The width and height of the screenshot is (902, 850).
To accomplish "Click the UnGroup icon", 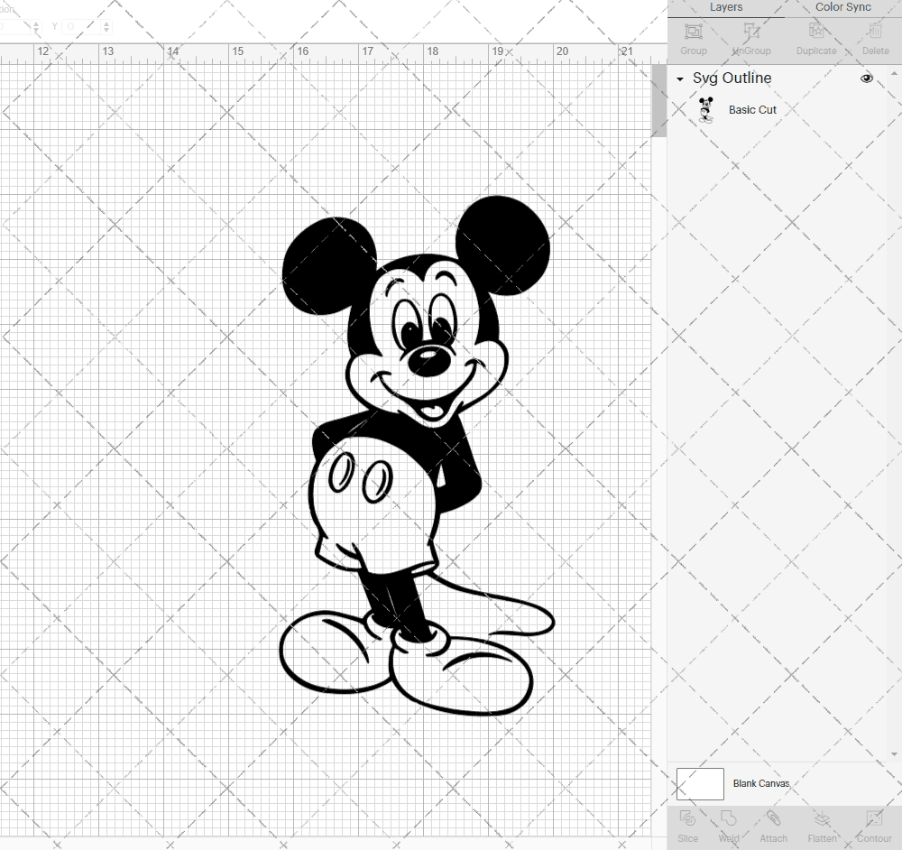I will tap(751, 31).
